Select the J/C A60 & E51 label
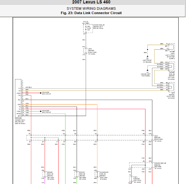 (170, 55)
